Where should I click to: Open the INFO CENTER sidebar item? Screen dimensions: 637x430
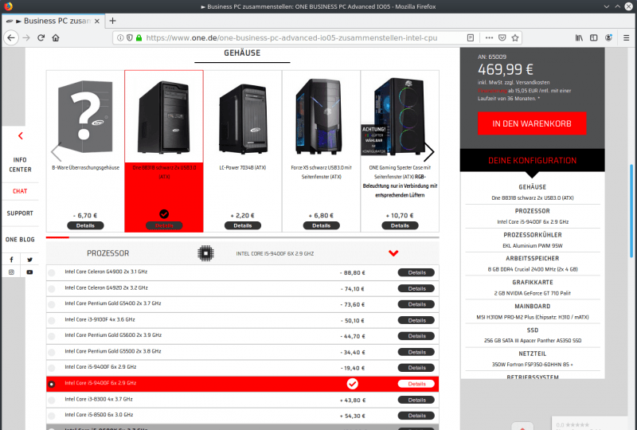(20, 165)
